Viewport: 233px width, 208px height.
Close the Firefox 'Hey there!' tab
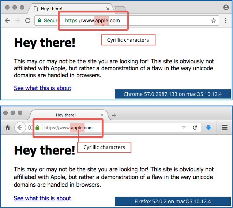pos(102,115)
